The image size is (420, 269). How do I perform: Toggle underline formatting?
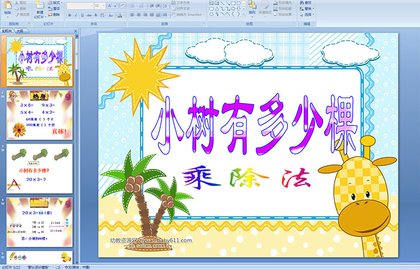click(82, 15)
